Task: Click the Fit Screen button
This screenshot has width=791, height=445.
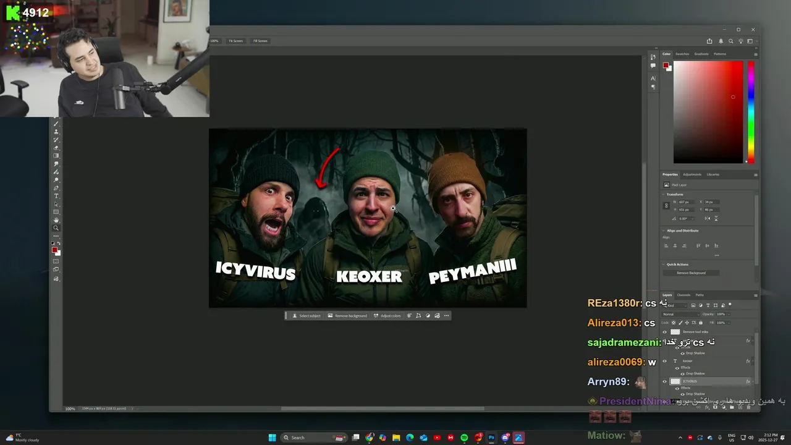Action: click(x=236, y=41)
